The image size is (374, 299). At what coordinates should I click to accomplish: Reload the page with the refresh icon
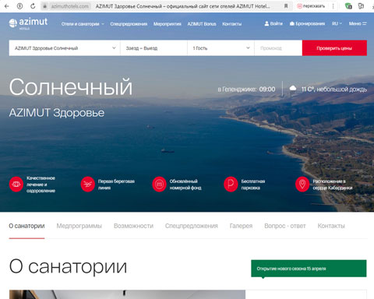coord(33,6)
